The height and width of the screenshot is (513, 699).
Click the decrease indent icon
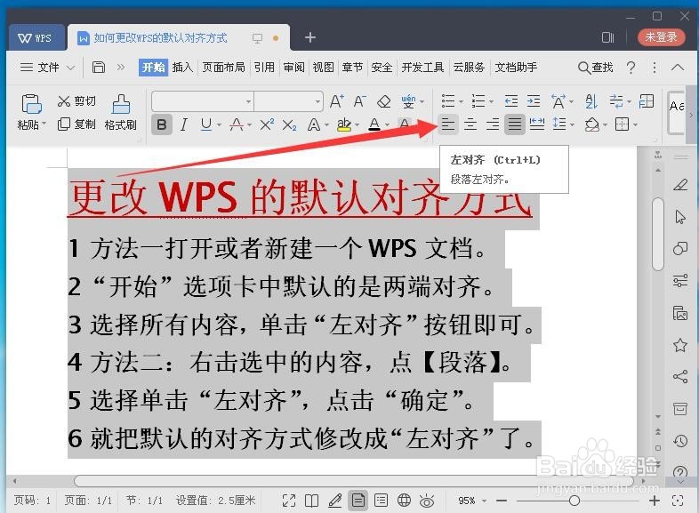pyautogui.click(x=511, y=101)
